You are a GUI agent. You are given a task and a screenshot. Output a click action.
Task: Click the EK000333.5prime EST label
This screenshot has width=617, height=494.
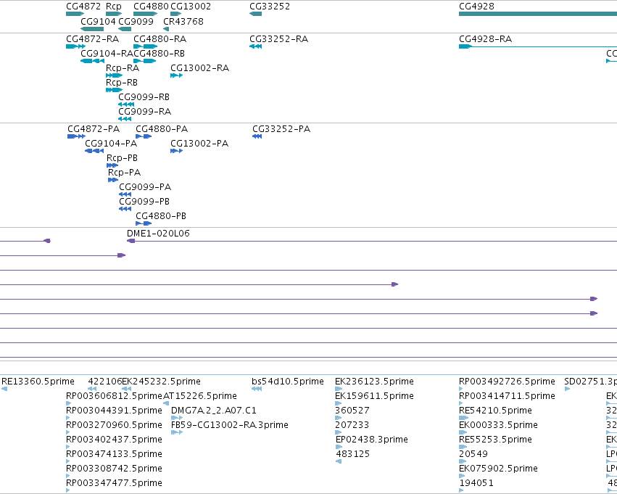click(498, 426)
